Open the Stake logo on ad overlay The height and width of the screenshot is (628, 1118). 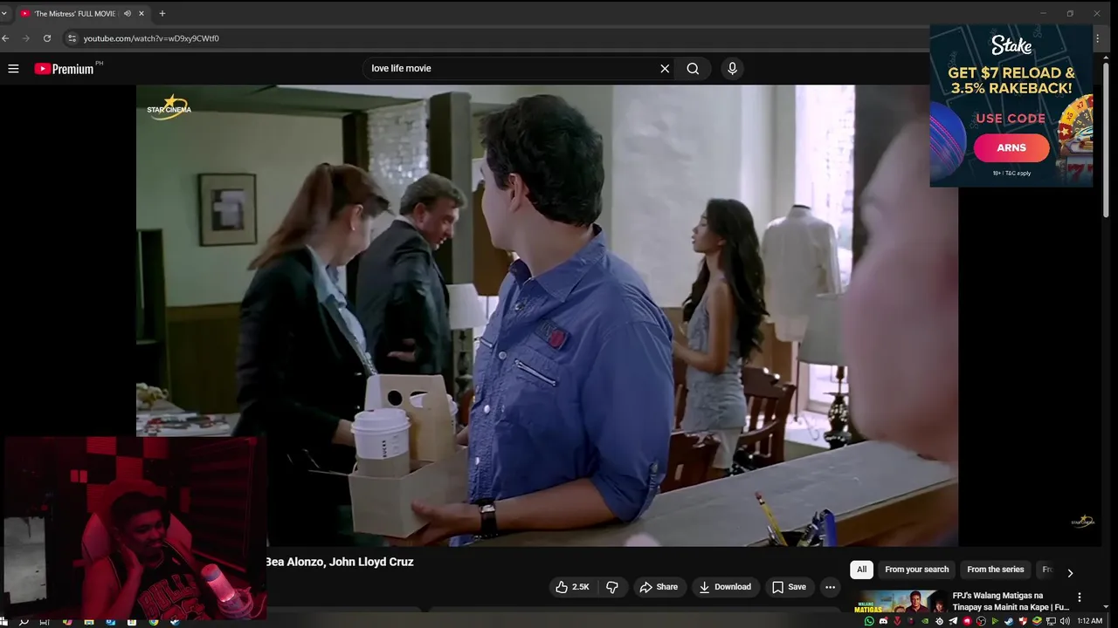[x=1011, y=45]
